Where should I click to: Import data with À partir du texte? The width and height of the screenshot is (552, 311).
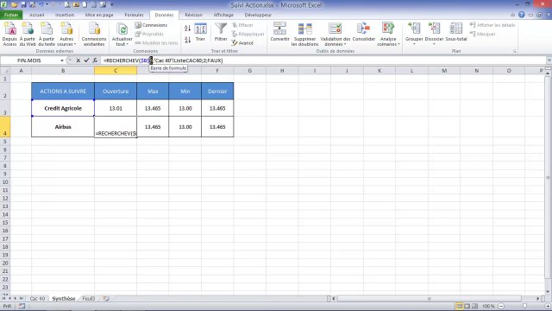[47, 35]
